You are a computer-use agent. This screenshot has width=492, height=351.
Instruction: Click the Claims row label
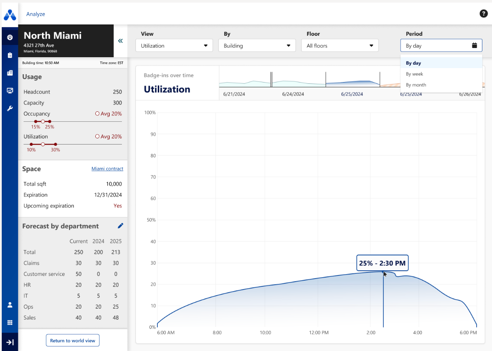click(31, 263)
